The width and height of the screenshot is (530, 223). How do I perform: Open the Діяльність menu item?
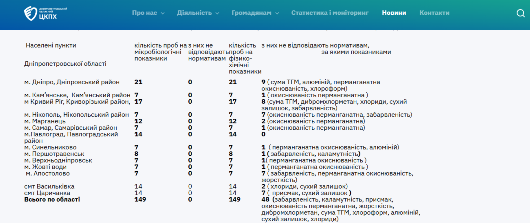[194, 13]
